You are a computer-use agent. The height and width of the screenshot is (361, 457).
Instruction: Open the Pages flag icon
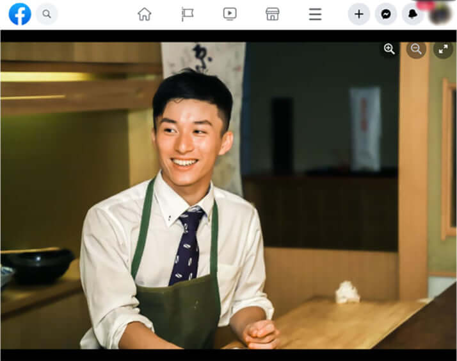tap(187, 14)
